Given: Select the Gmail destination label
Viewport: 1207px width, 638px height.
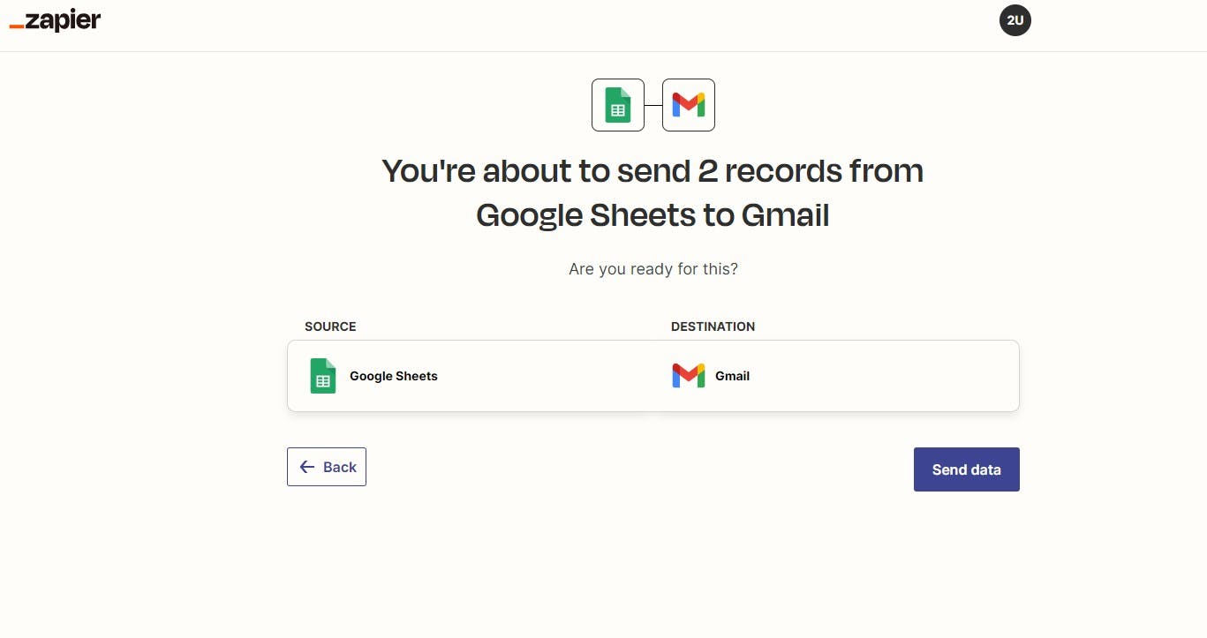Looking at the screenshot, I should coord(732,376).
